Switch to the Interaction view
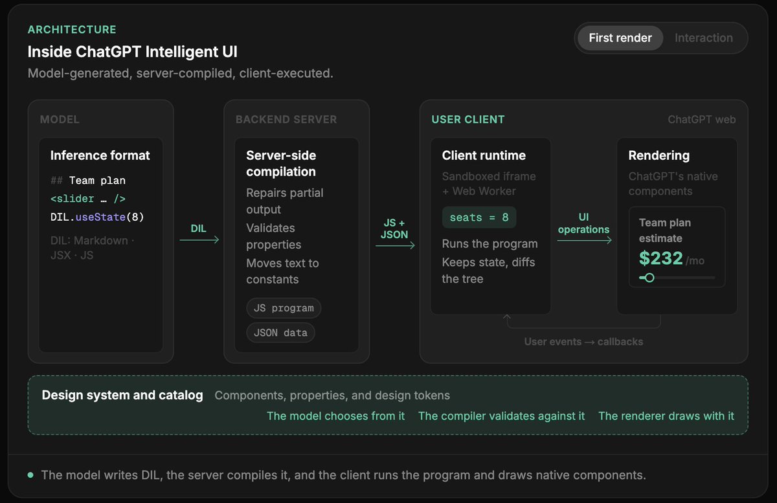 pos(704,38)
